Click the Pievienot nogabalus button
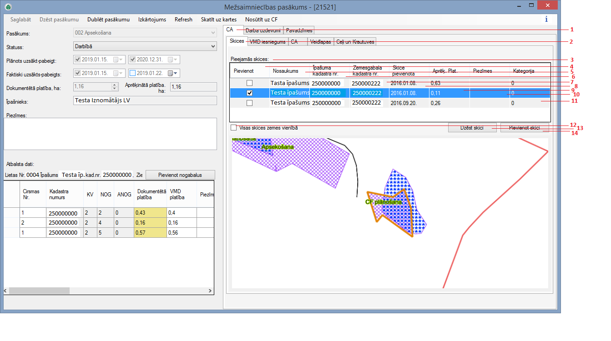The image size is (611, 341). click(x=180, y=175)
